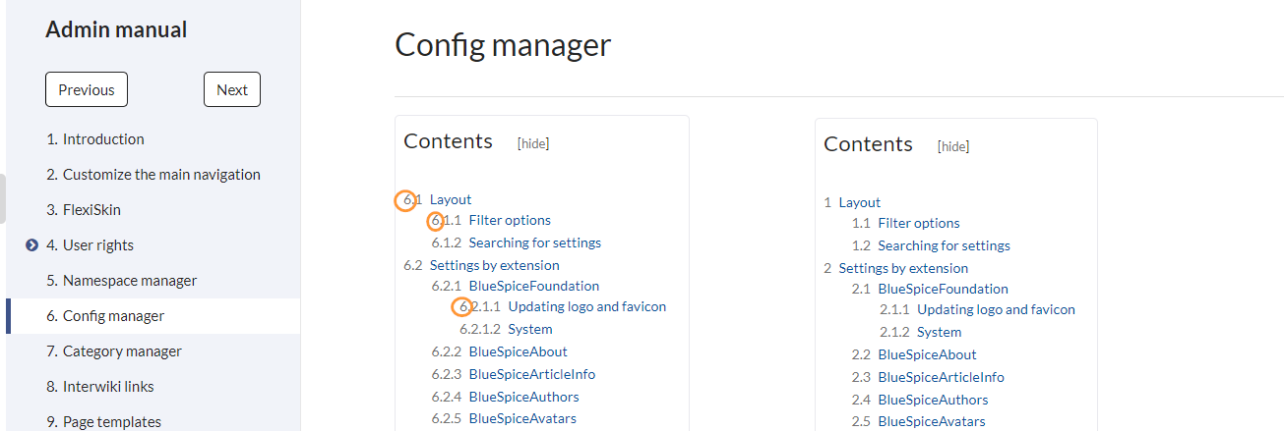
Task: Click the Previous button
Action: [x=87, y=89]
